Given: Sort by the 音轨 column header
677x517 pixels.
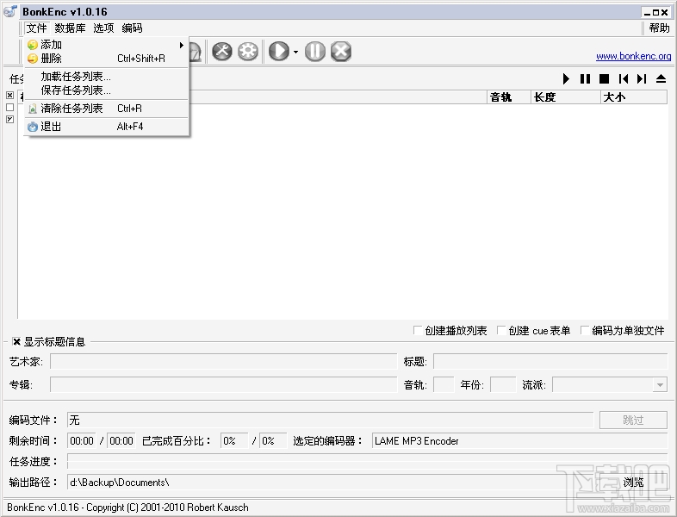Looking at the screenshot, I should click(509, 97).
